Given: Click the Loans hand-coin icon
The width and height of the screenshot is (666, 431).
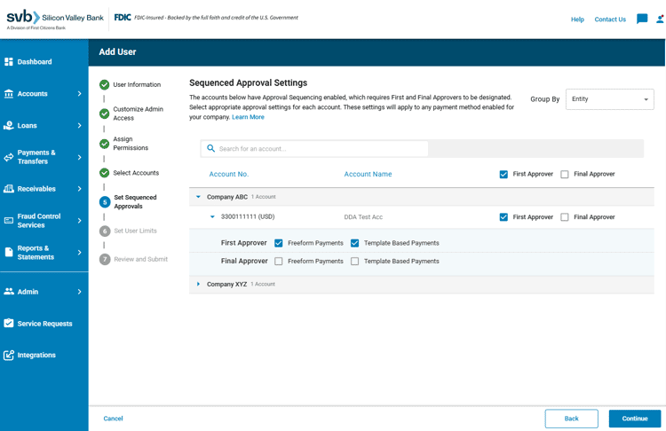Looking at the screenshot, I should (9, 126).
